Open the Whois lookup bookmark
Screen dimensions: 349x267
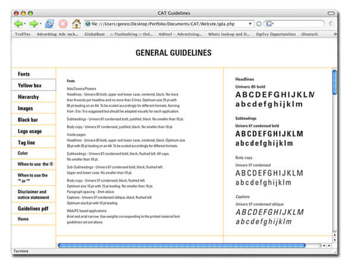point(229,34)
